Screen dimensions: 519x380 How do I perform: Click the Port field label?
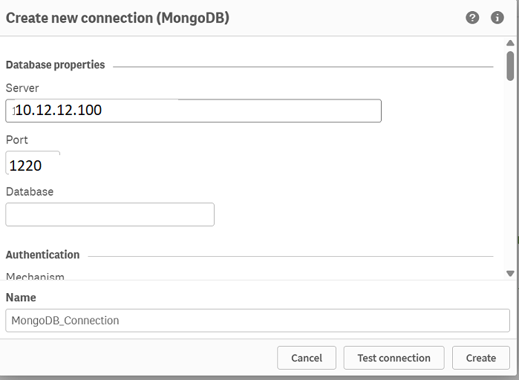click(17, 140)
